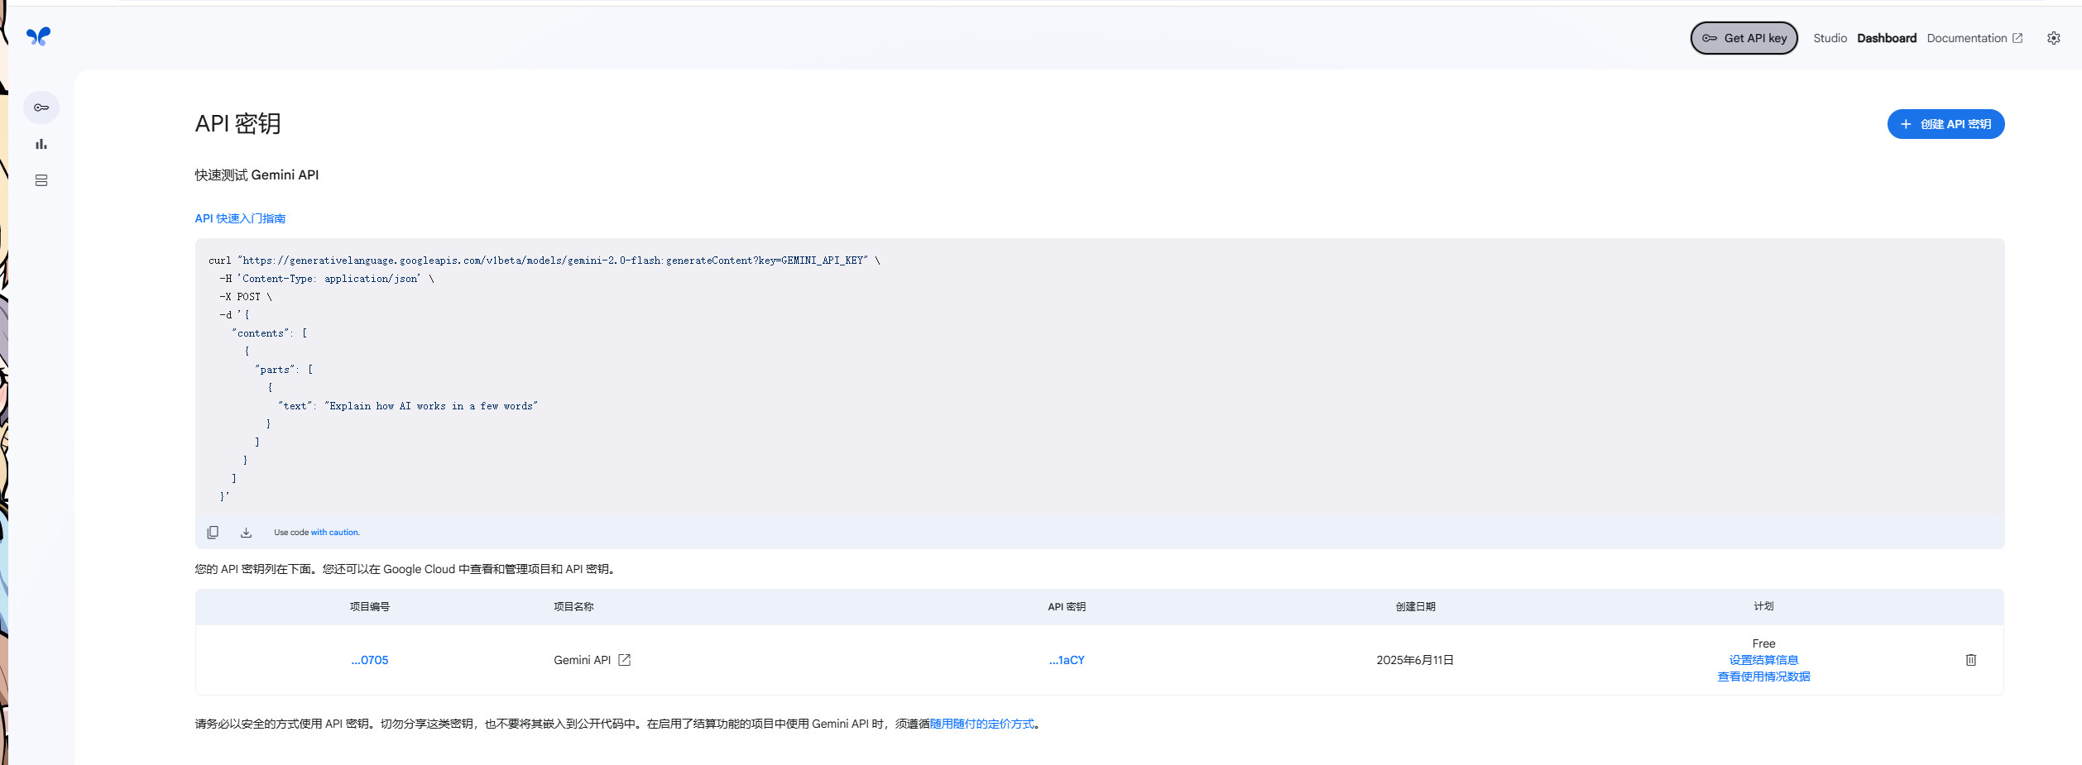Click 设置结算信息 billing setup link
This screenshot has width=2082, height=765.
pos(1763,660)
